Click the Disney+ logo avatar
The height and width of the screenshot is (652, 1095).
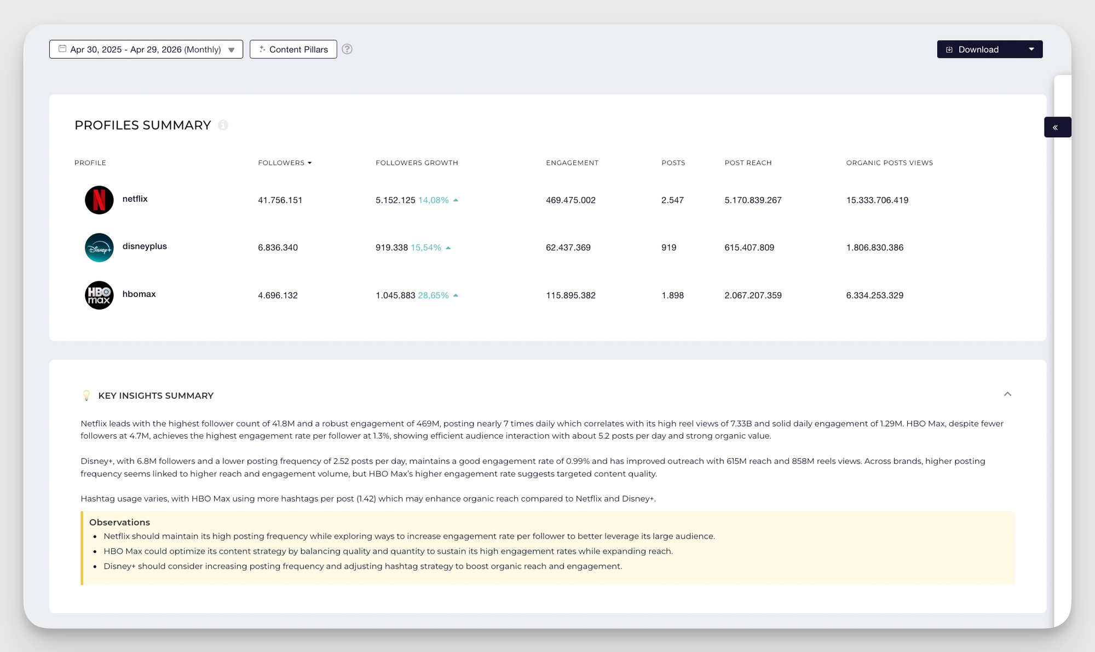coord(99,248)
